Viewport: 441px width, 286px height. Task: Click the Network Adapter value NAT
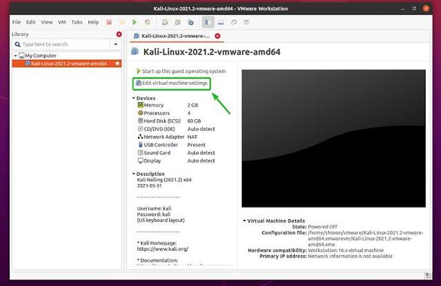192,136
